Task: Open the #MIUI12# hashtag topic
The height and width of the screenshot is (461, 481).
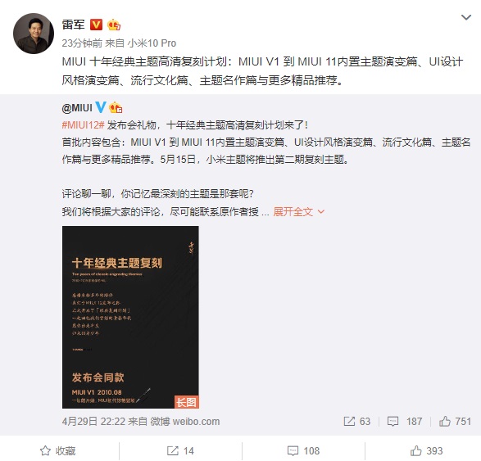Action: click(x=83, y=125)
